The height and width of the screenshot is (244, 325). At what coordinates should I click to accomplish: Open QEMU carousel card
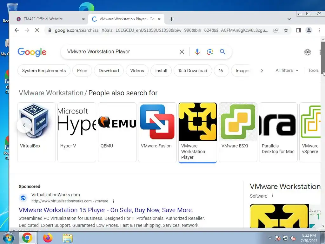coord(117,132)
